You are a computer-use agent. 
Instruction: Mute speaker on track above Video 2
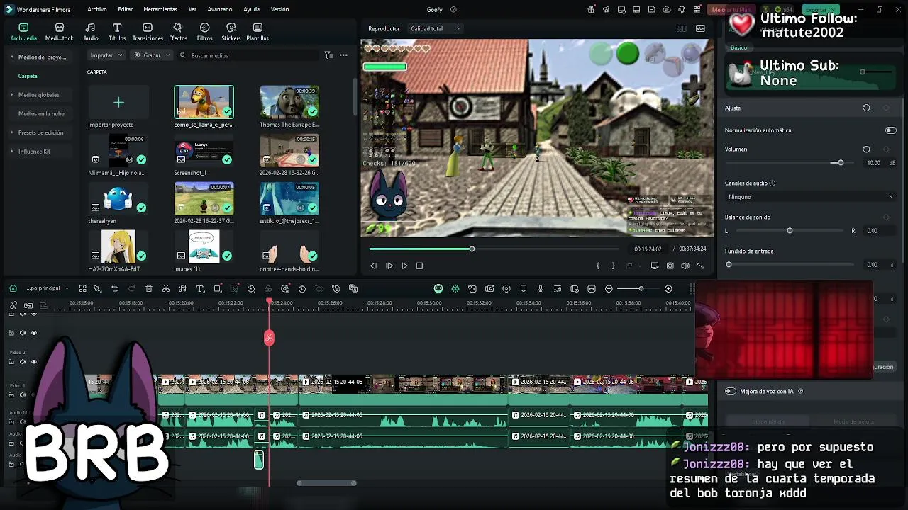tap(22, 333)
